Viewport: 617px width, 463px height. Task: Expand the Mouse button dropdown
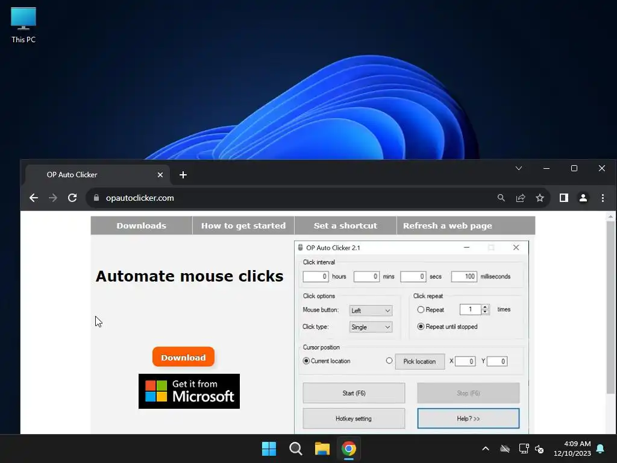[x=371, y=310]
